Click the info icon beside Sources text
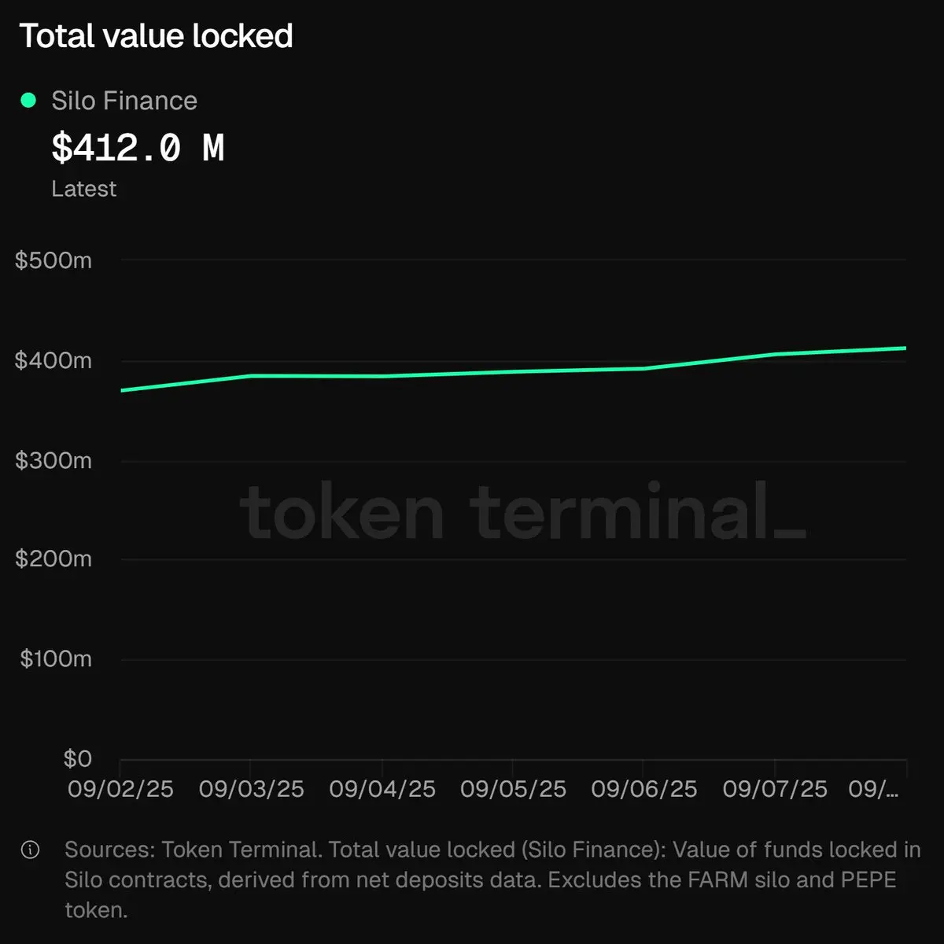 click(x=30, y=850)
